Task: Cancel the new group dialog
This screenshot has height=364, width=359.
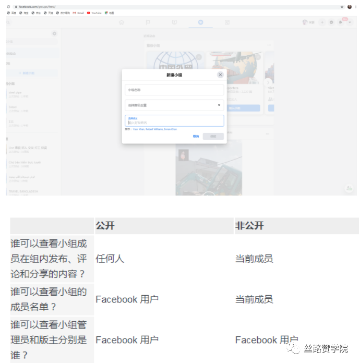Action: 196,136
